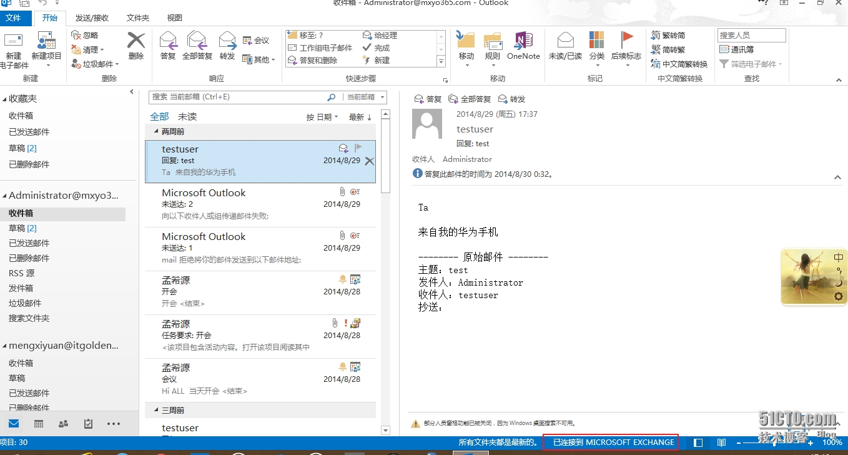Click zoom slider in status bar

(x=774, y=442)
